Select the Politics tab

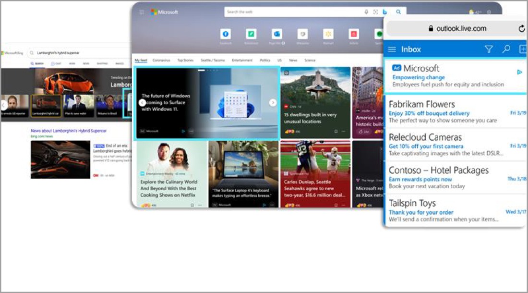pos(265,61)
